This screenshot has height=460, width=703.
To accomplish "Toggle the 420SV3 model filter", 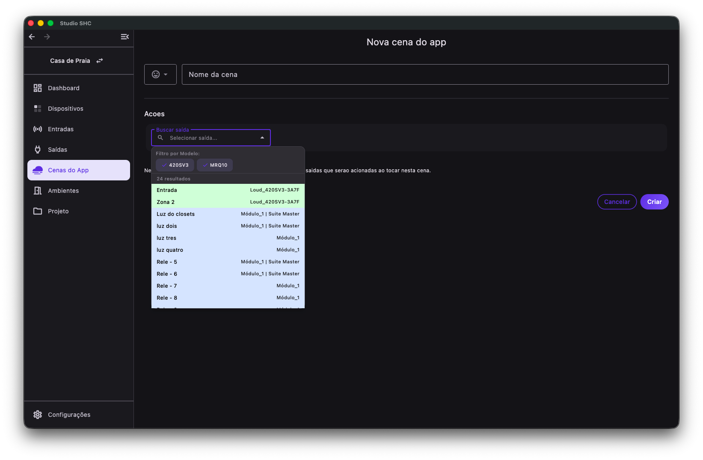I will tap(175, 165).
